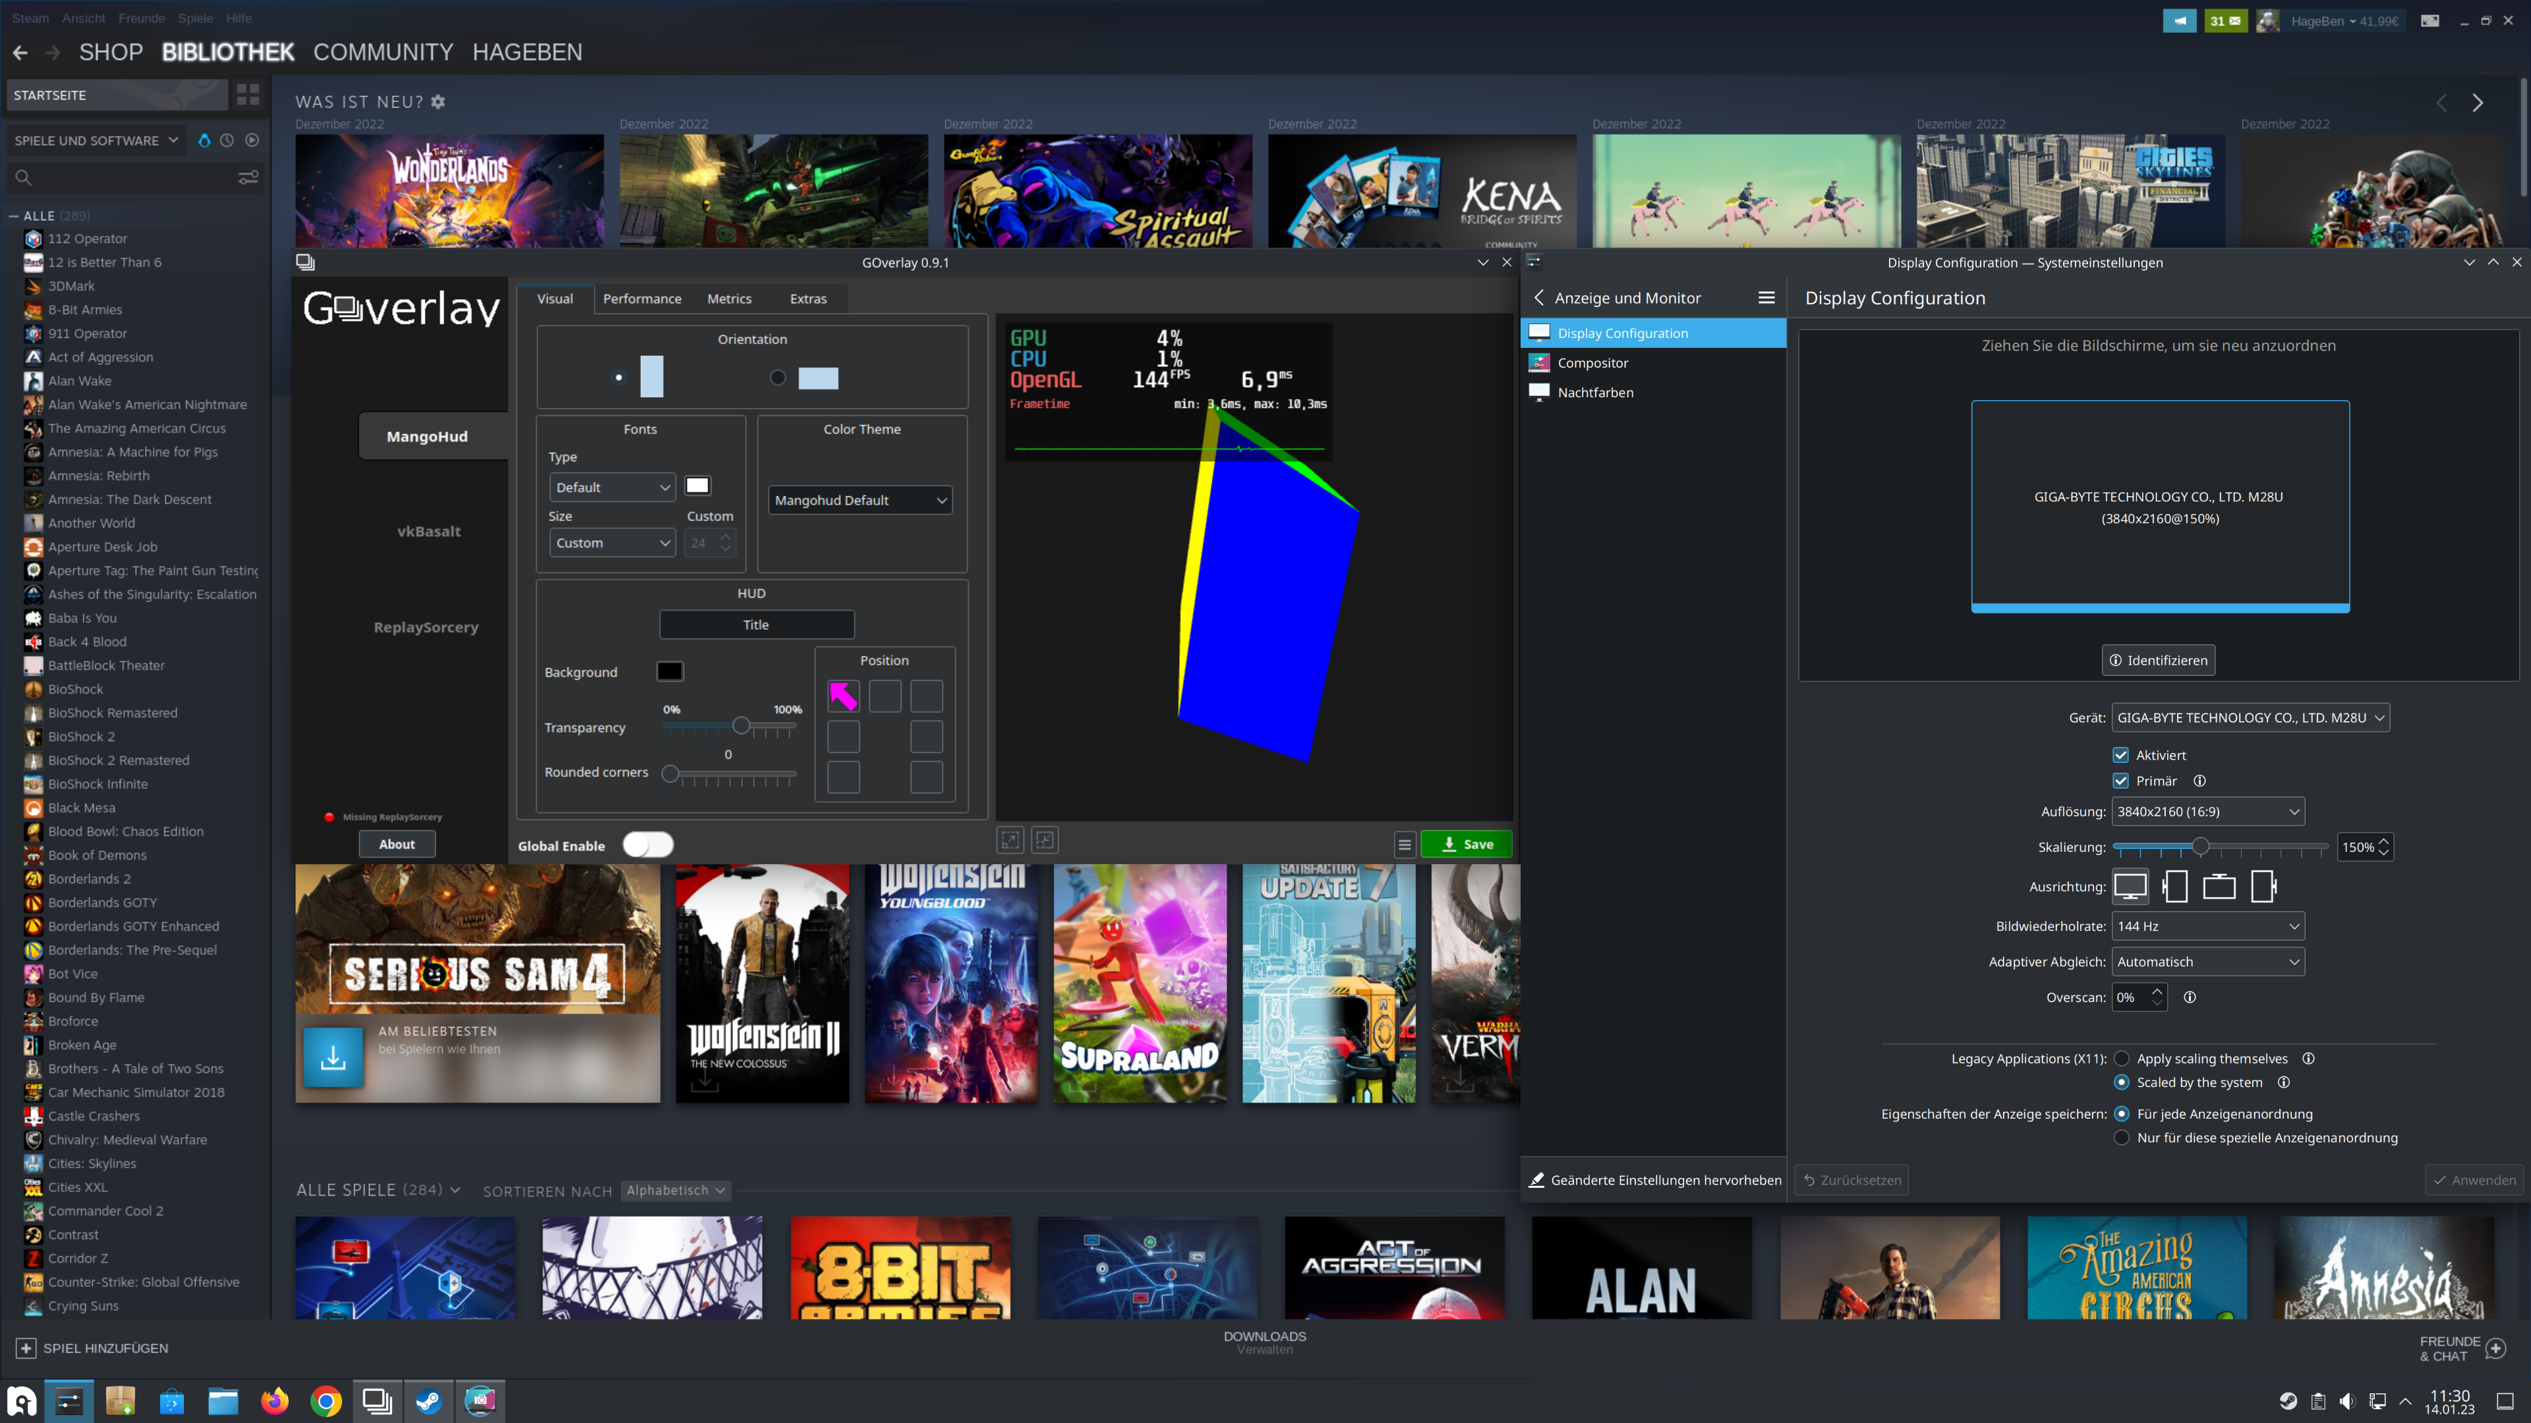Viewport: 2531px width, 1423px height.
Task: Select 'Apply scaling themselves' radio button
Action: pyautogui.click(x=2122, y=1059)
